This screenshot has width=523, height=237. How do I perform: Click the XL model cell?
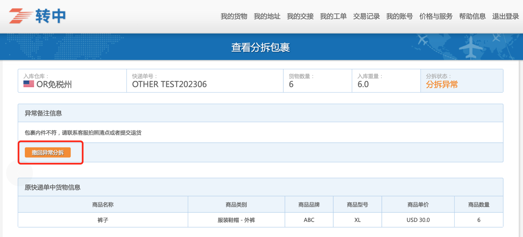click(x=358, y=220)
